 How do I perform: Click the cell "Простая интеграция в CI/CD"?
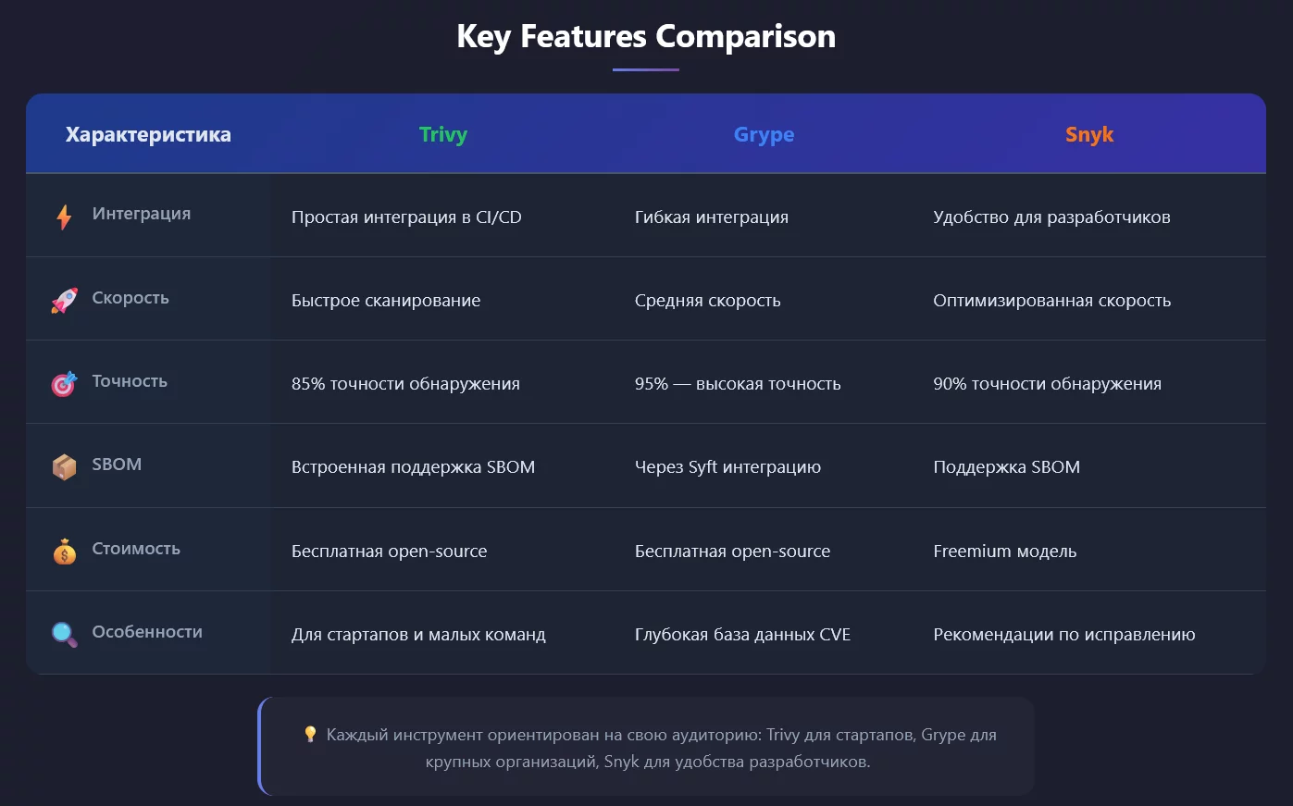406,217
